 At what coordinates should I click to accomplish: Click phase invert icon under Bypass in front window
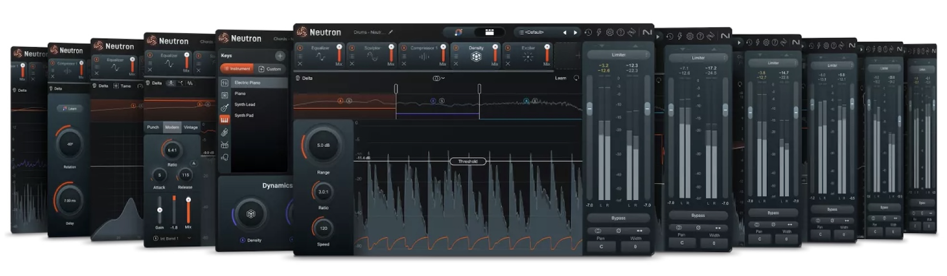tap(619, 231)
